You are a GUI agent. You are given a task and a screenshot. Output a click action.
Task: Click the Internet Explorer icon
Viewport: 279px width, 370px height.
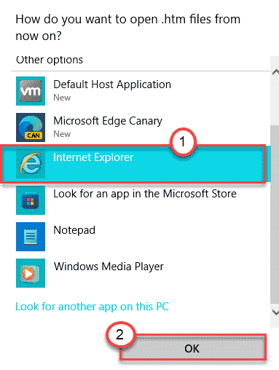[x=31, y=164]
